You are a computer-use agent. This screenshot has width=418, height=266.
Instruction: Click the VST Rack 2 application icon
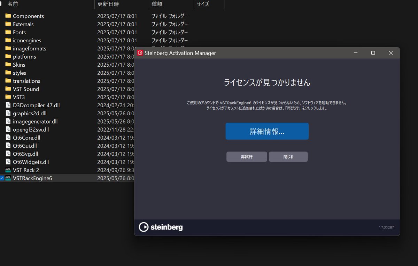(8, 170)
